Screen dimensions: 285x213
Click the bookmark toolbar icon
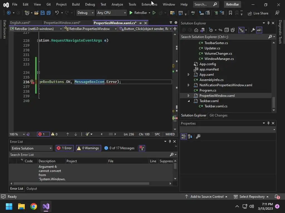(230, 13)
